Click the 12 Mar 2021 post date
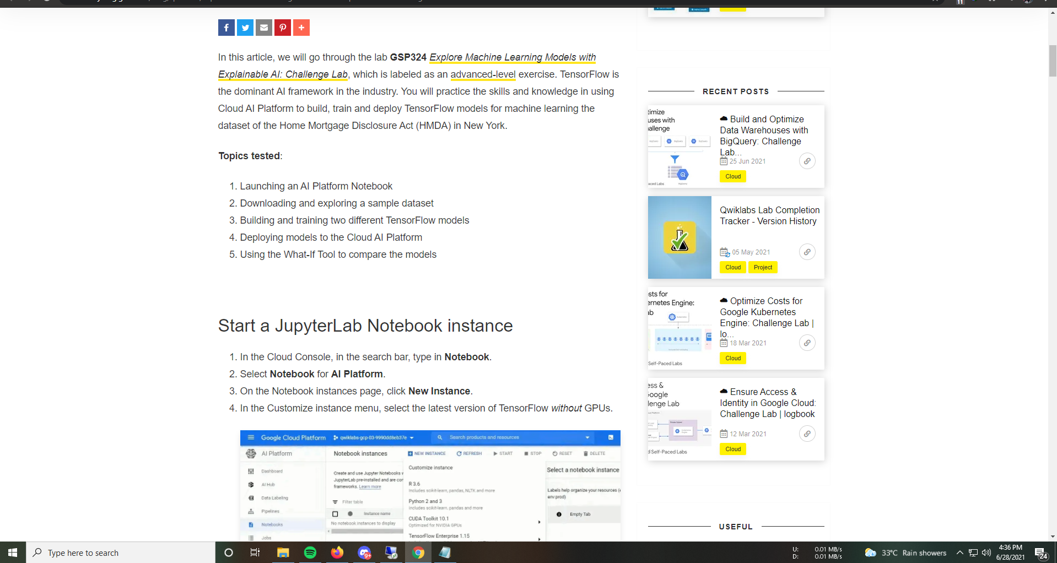The height and width of the screenshot is (563, 1057). click(748, 434)
